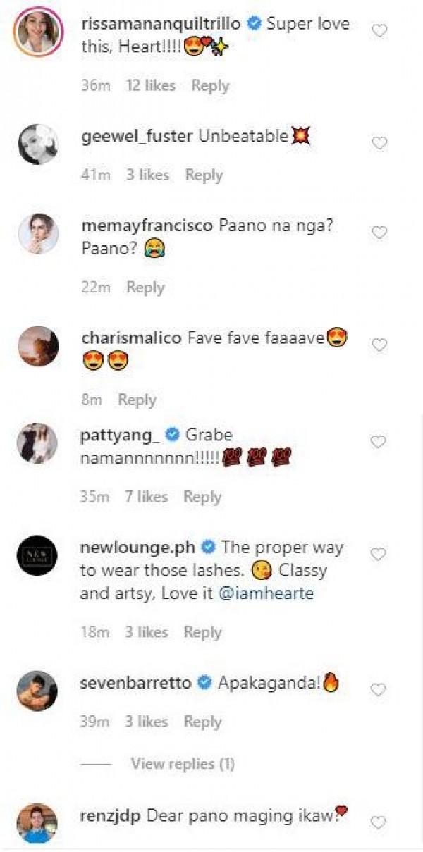The height and width of the screenshot is (852, 423).
Task: Like rissamananquiltrillo's comment with the heart
Action: pos(379,31)
